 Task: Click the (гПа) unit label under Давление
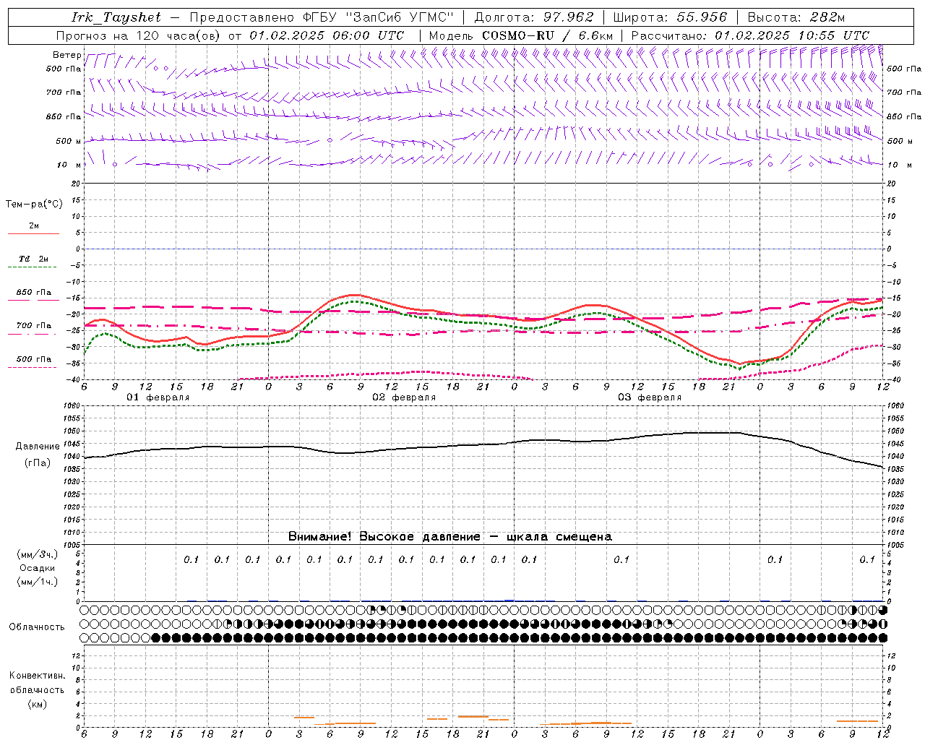[x=38, y=462]
